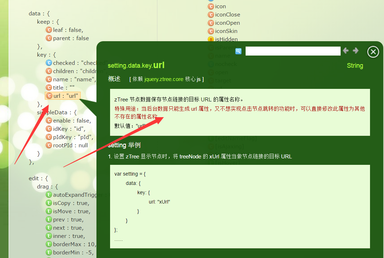Open the title : "" key entry
Screen dimensions: 384x258
[x=60, y=88]
